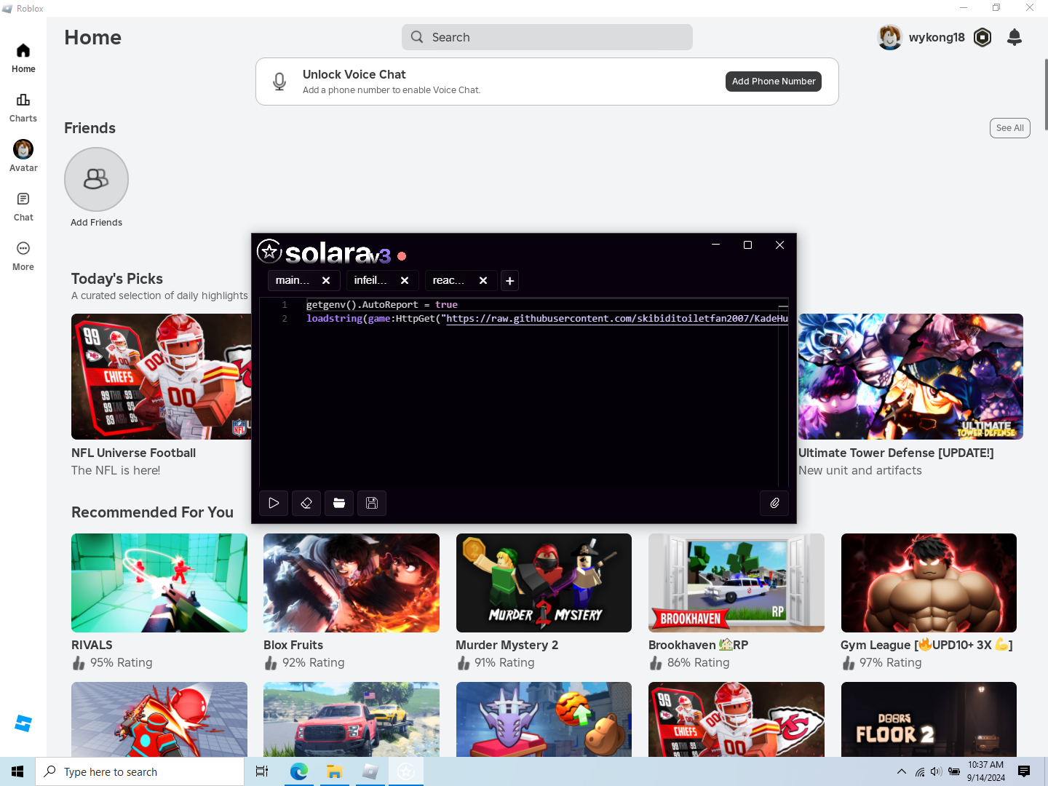Image resolution: width=1048 pixels, height=786 pixels.
Task: Run the script with Solara's play button
Action: coord(274,503)
